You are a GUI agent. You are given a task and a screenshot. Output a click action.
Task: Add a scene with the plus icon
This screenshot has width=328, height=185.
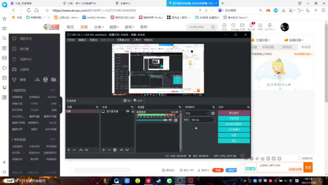pyautogui.click(x=68, y=150)
